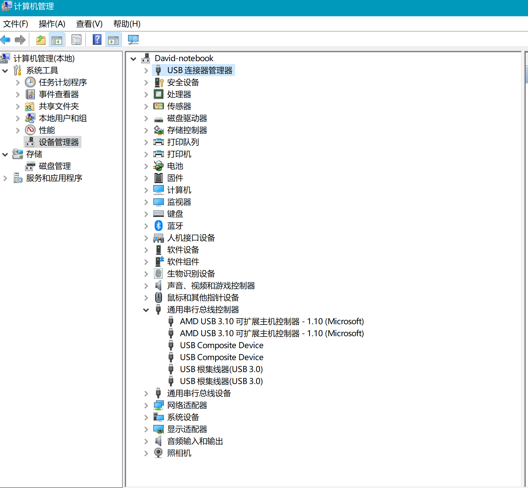Open the 查看(V) menu
This screenshot has width=528, height=488.
89,24
